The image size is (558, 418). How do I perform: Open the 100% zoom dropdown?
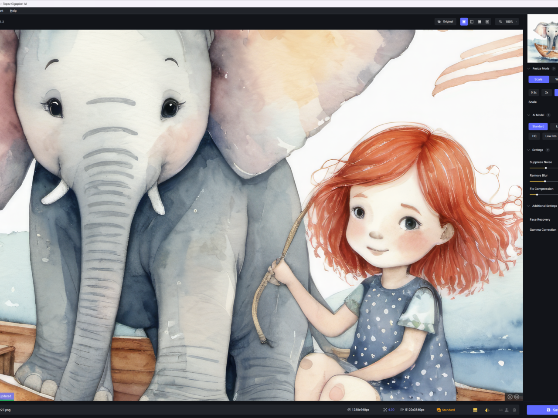[508, 22]
